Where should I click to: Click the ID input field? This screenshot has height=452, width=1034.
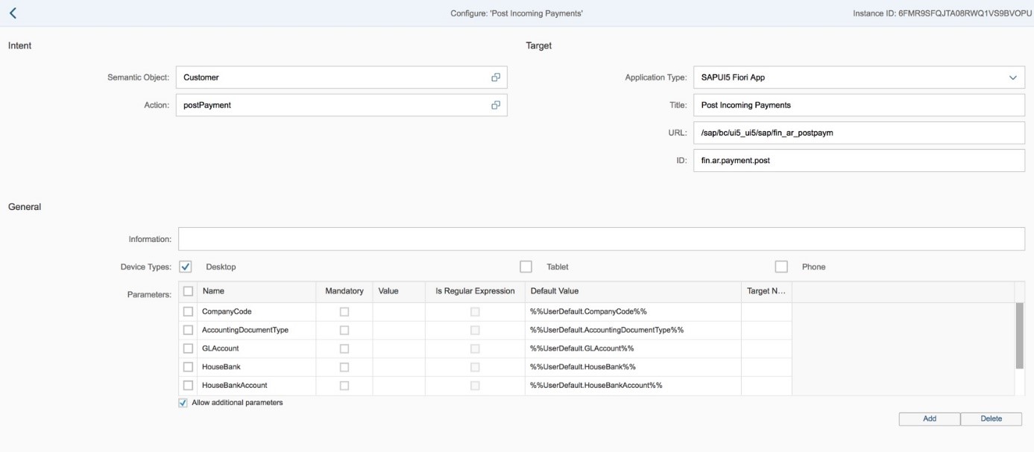pyautogui.click(x=858, y=160)
